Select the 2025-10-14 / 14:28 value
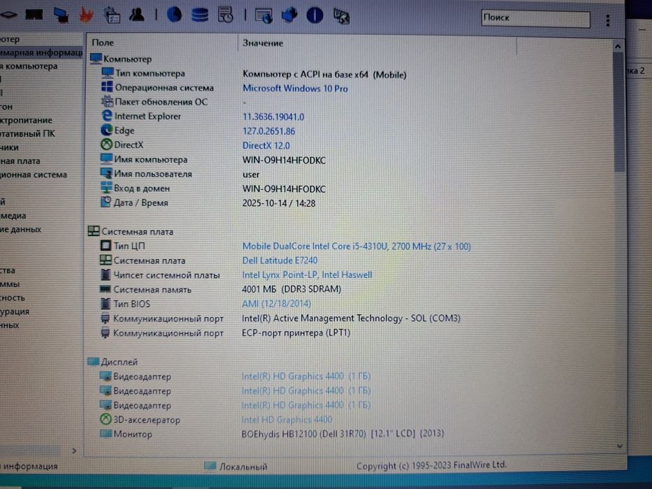Screen dimensions: 652x489 279,203
